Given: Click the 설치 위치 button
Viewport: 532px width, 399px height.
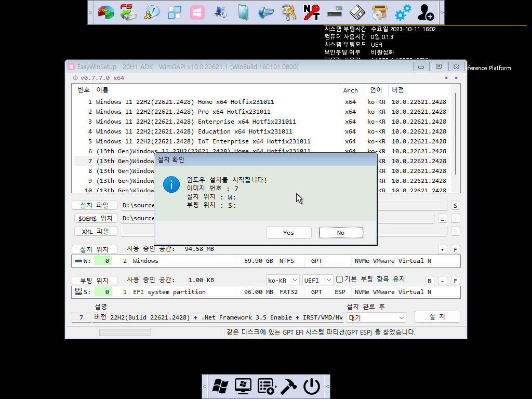Looking at the screenshot, I should (x=95, y=249).
